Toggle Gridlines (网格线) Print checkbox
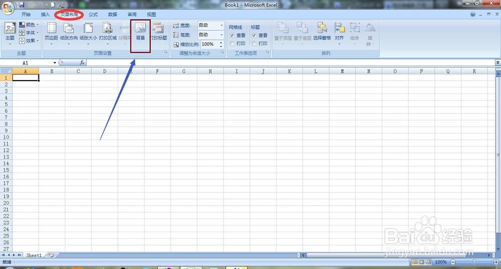 coord(232,43)
